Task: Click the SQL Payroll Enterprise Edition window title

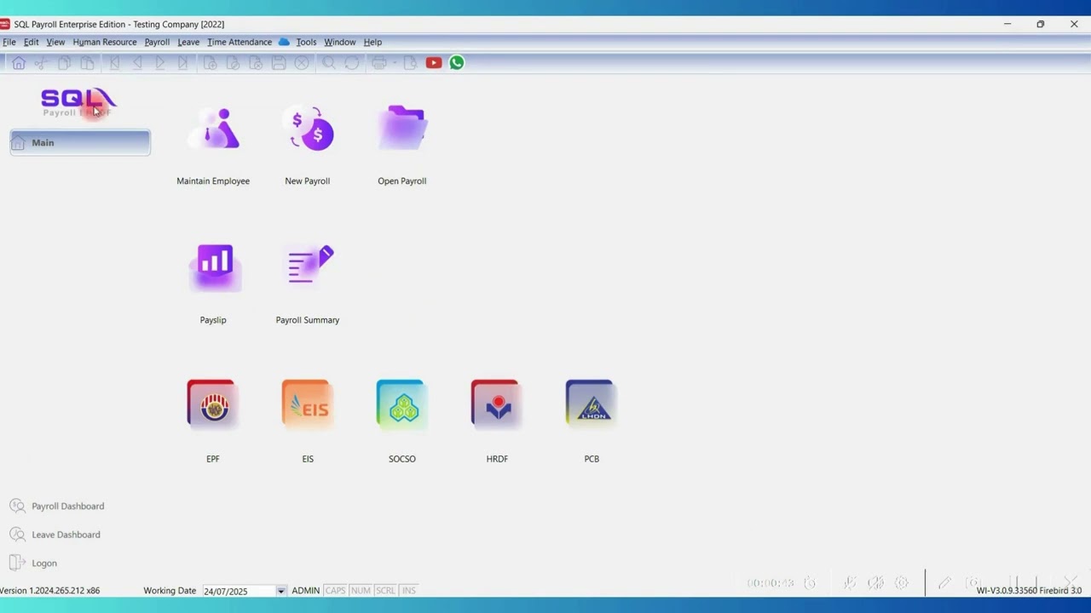Action: (119, 24)
